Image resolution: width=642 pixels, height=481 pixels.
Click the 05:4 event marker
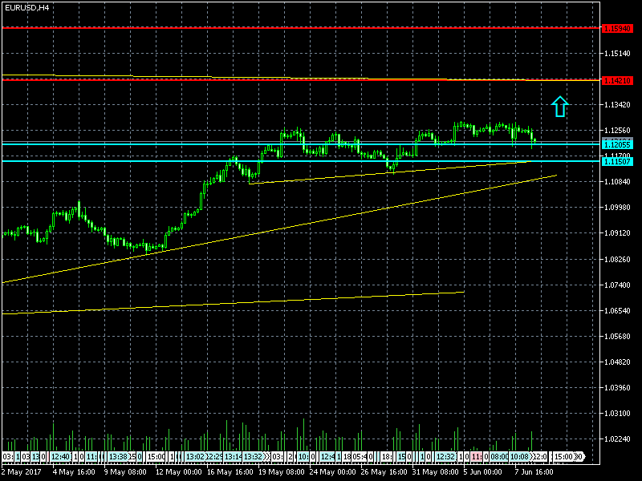click(x=360, y=456)
